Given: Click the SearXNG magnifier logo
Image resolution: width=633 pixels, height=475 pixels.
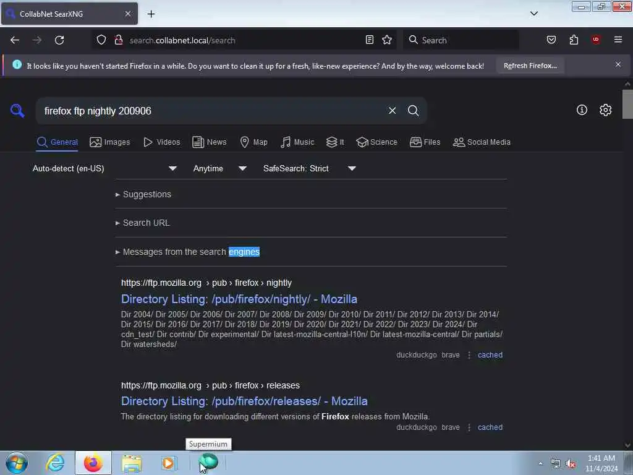Looking at the screenshot, I should (x=17, y=110).
